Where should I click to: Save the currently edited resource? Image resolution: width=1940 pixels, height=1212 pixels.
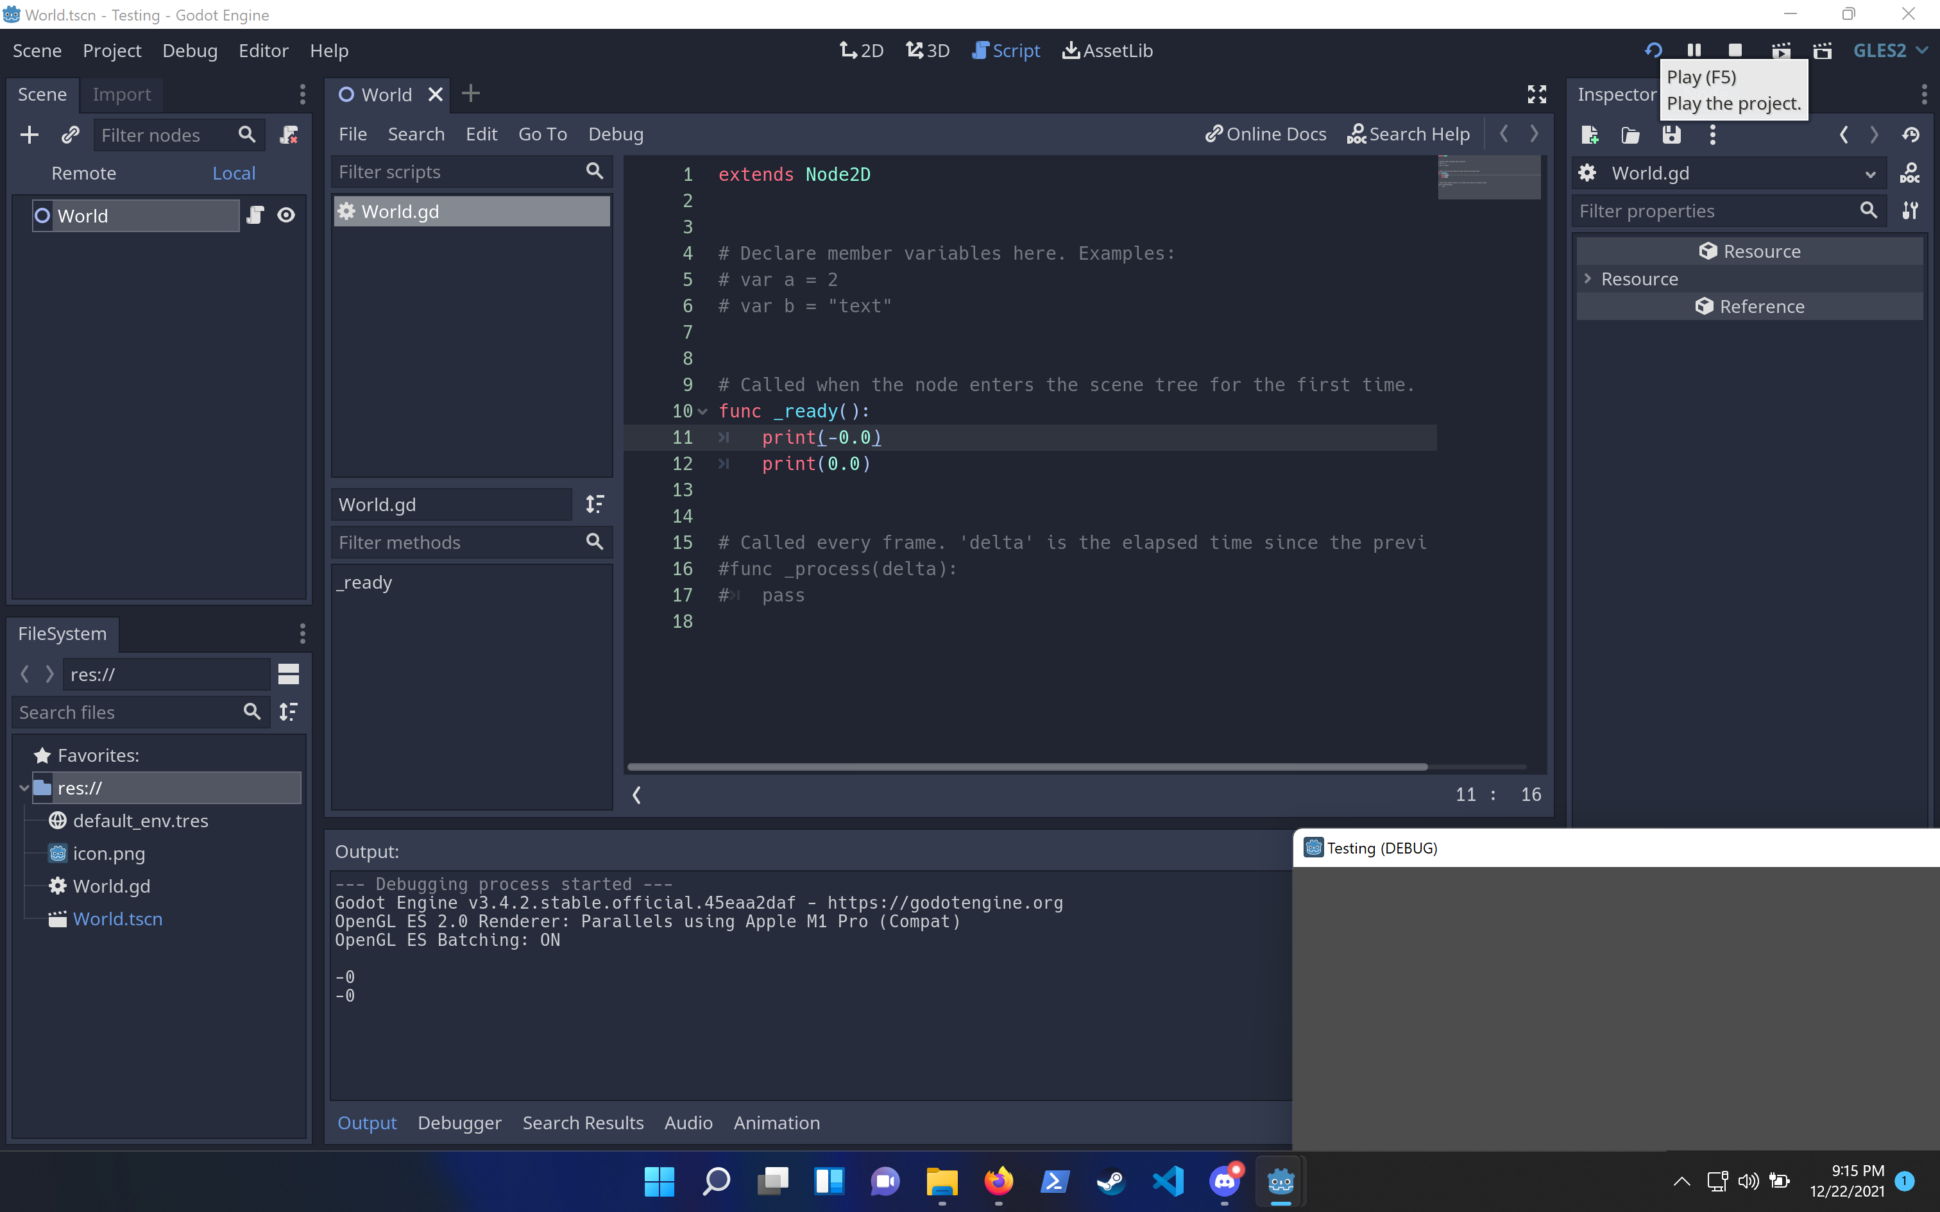pos(1671,135)
